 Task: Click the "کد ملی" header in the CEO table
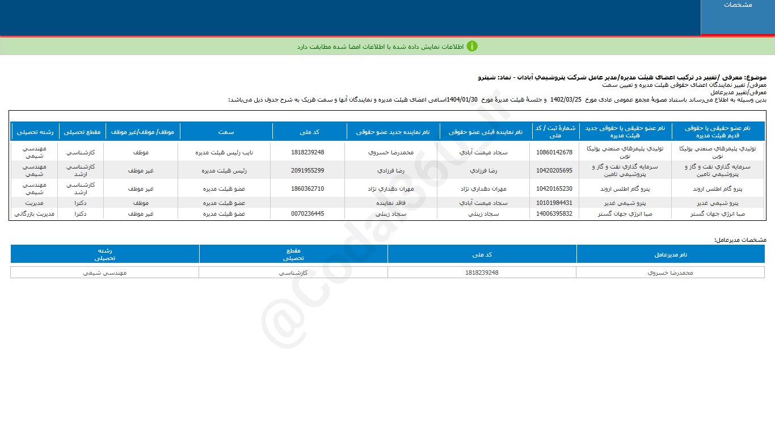tap(482, 254)
